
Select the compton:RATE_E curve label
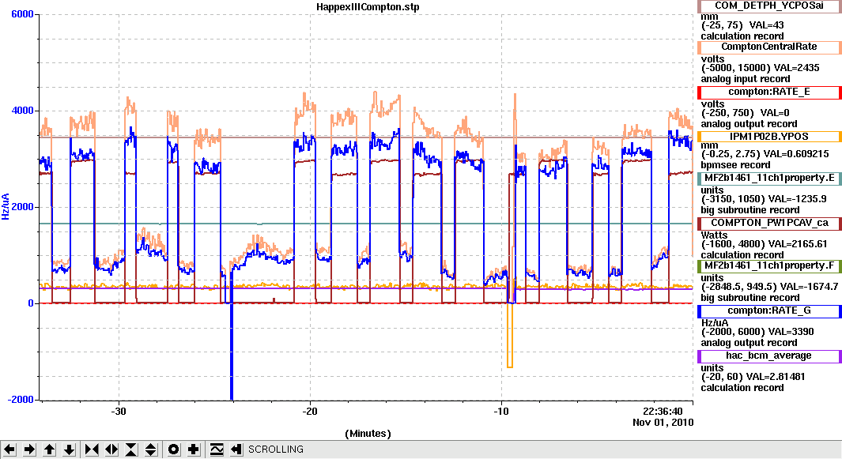769,92
